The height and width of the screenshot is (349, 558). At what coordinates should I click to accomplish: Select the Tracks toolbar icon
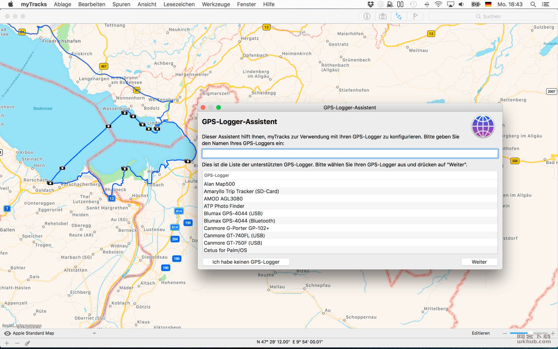click(x=399, y=16)
